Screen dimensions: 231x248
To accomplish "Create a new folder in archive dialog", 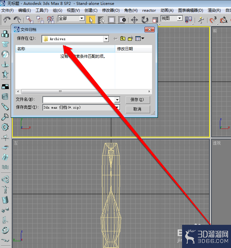I will [x=131, y=39].
